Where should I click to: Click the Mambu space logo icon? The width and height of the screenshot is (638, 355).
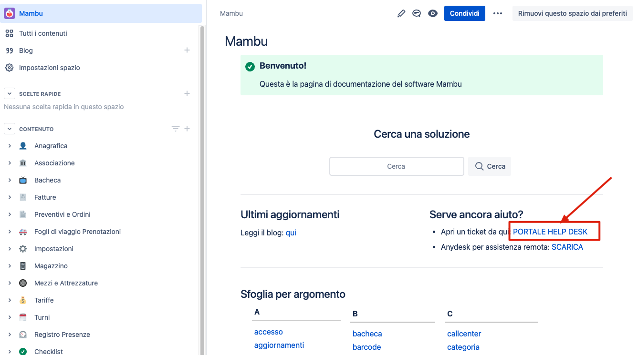[x=10, y=13]
